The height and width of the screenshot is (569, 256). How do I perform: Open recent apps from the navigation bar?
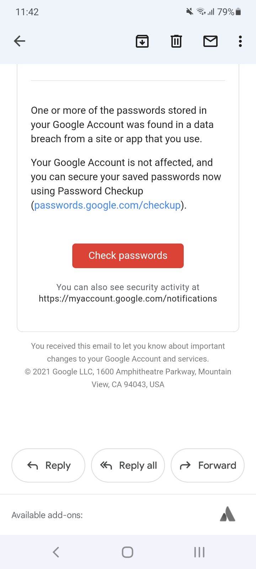[x=199, y=552]
